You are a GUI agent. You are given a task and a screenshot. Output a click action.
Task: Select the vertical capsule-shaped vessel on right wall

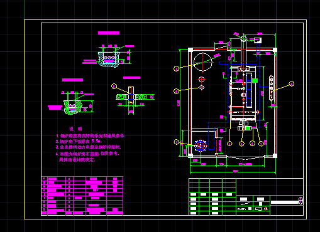[272, 87]
